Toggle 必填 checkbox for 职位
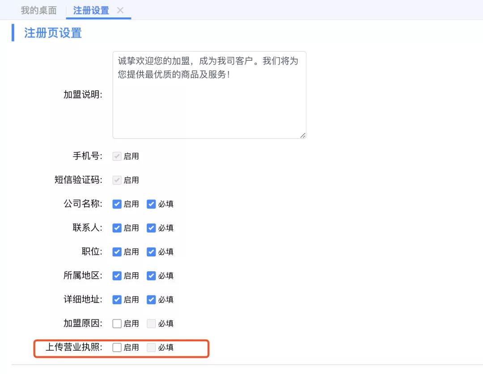Viewport: 483px width, 374px height. click(152, 252)
